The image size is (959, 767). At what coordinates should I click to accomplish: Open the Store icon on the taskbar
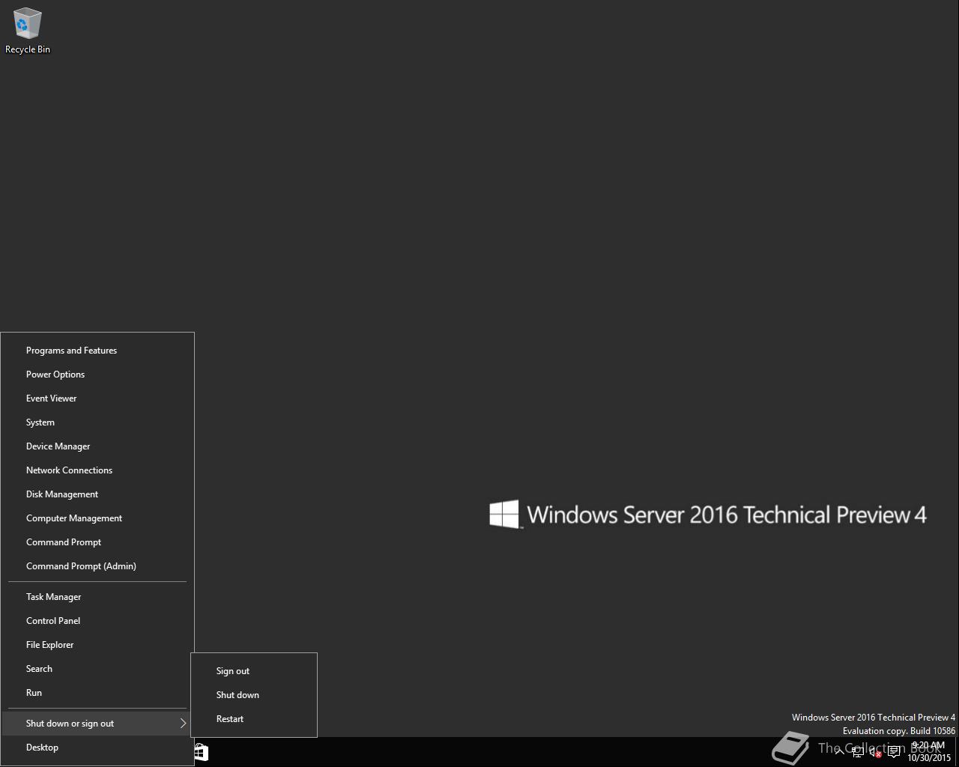201,752
